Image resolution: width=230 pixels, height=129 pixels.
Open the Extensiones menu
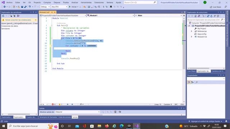99,3
